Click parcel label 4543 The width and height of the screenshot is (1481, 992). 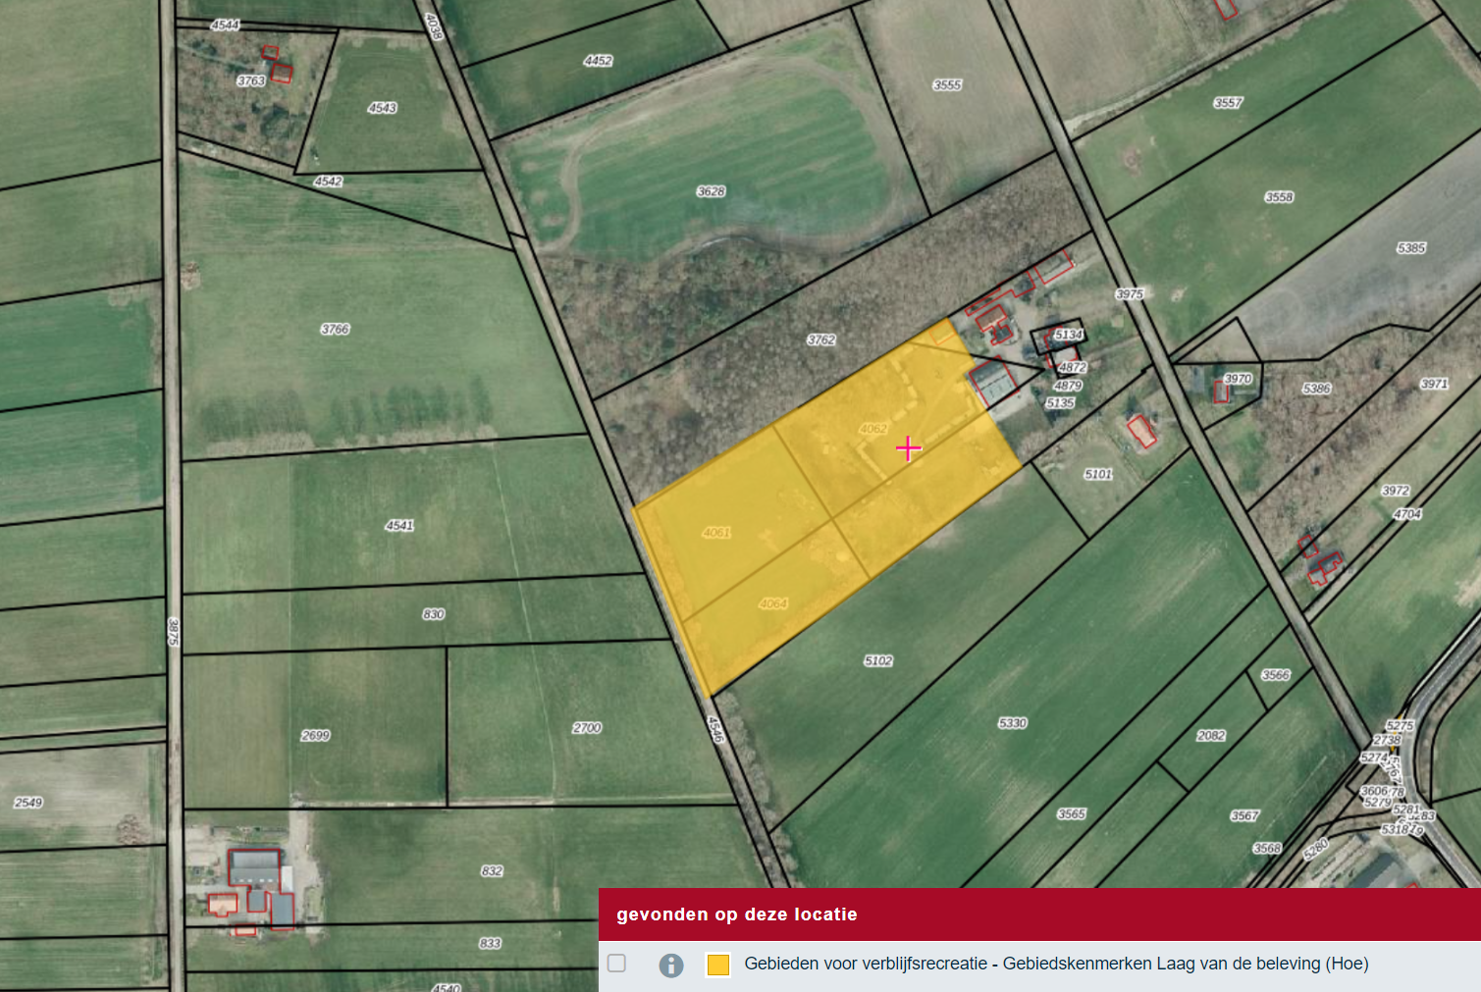tap(382, 108)
